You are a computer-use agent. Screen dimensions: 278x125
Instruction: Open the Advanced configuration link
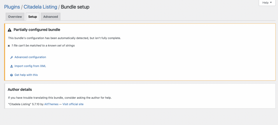click(x=30, y=57)
